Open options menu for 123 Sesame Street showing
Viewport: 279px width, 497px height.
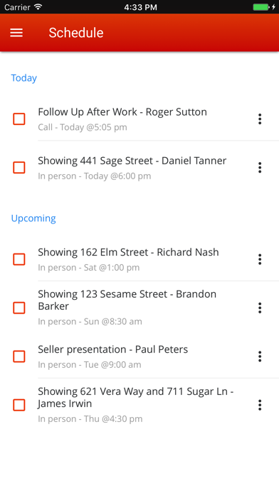(260, 308)
